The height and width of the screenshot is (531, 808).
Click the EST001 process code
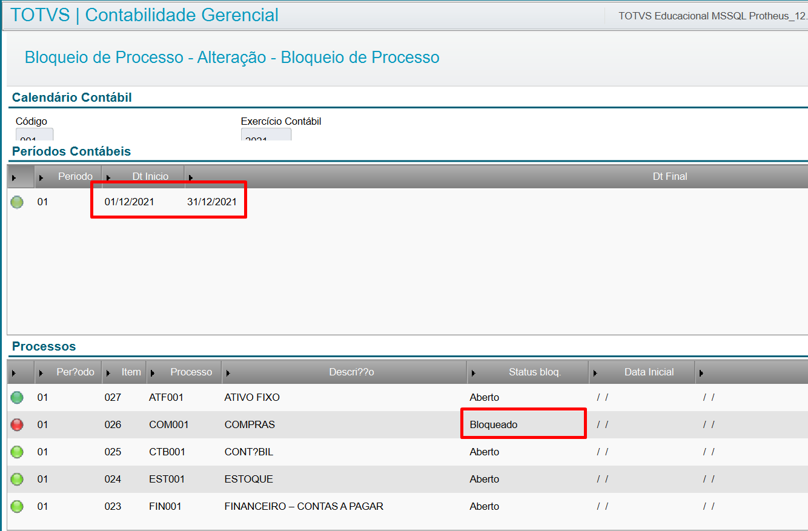coord(167,480)
